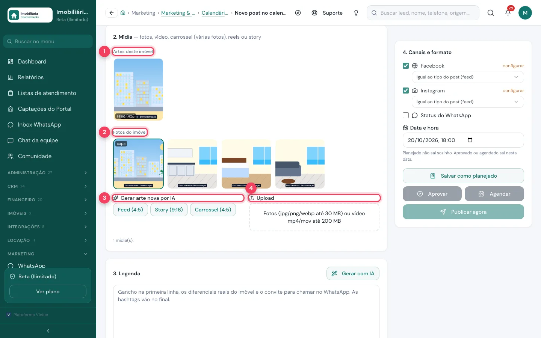The height and width of the screenshot is (338, 541).
Task: Click Salvar como planejado button
Action: pyautogui.click(x=463, y=176)
